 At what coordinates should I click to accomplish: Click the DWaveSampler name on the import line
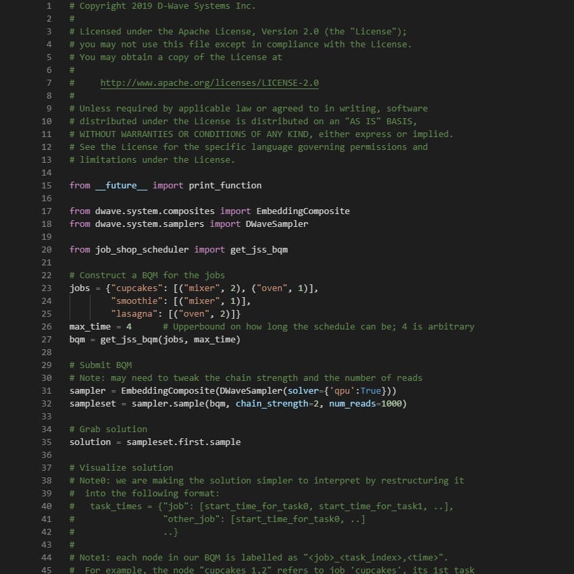coord(277,224)
